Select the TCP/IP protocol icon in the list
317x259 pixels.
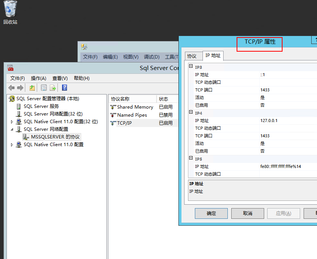tap(113, 123)
